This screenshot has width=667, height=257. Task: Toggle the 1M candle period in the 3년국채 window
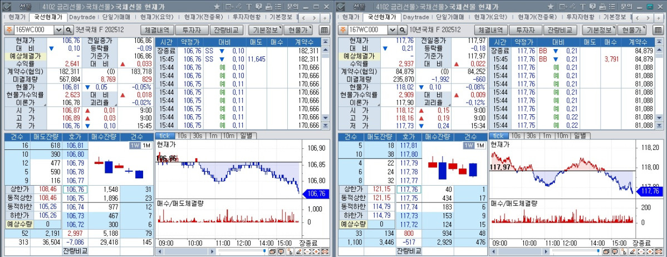tap(146, 146)
